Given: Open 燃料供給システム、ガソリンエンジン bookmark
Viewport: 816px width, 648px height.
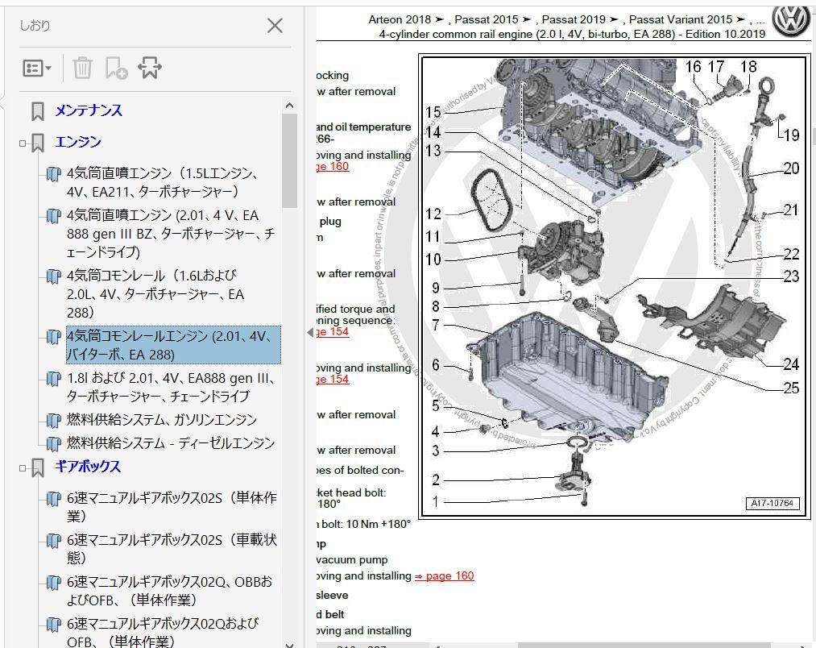Looking at the screenshot, I should point(162,420).
